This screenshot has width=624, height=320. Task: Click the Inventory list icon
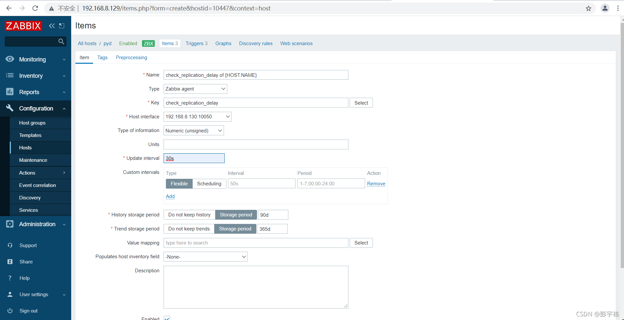click(10, 76)
